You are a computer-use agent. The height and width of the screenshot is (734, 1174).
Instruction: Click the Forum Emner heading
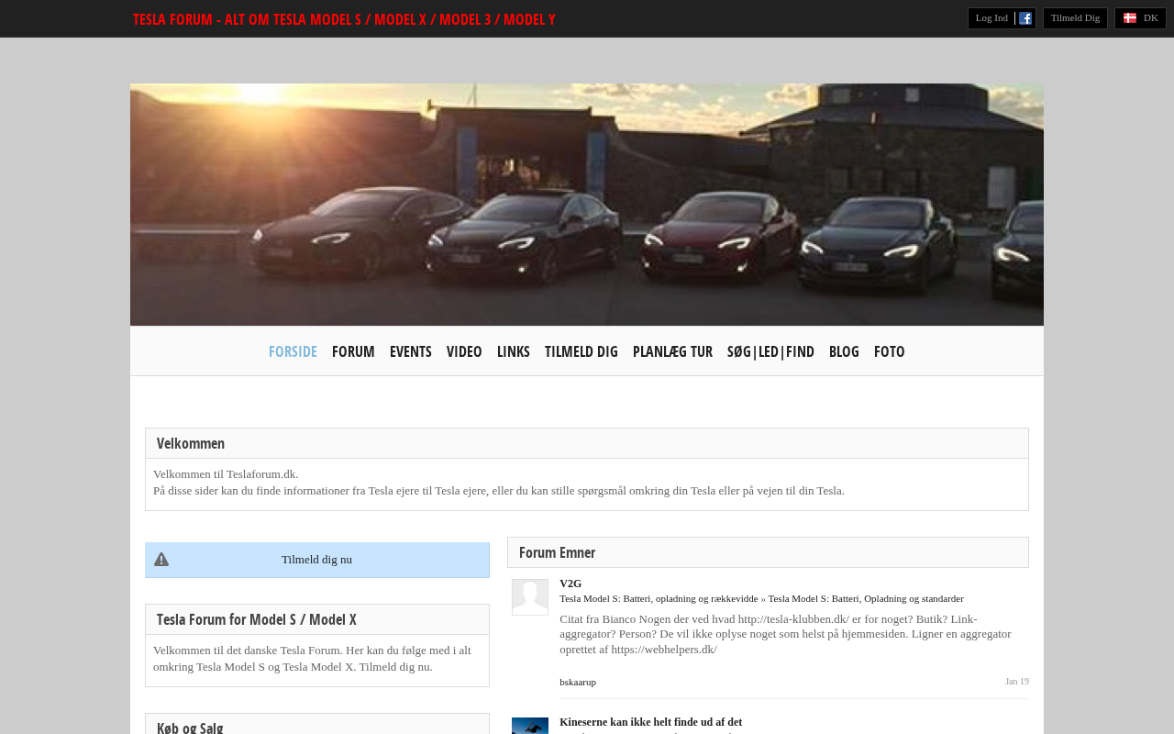coord(557,552)
